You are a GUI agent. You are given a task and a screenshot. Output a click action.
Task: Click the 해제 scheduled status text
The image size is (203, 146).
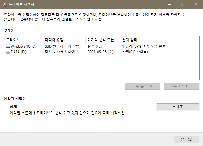pyautogui.click(x=13, y=107)
